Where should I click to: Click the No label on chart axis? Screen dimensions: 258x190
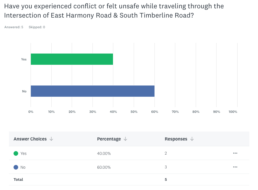(x=24, y=91)
